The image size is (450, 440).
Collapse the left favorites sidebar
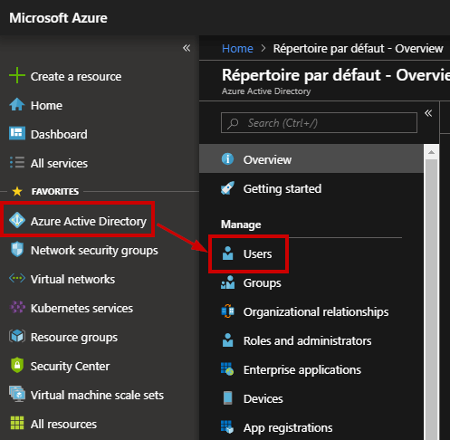click(187, 48)
